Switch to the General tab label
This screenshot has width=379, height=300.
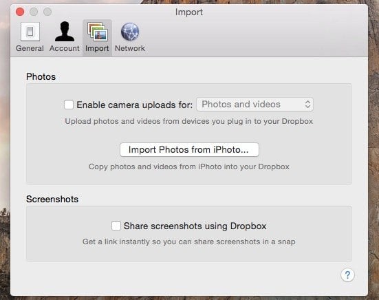tap(30, 48)
